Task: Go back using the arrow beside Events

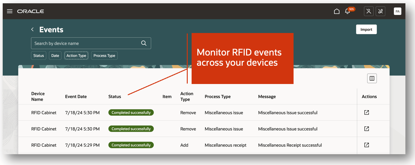Action: point(32,29)
